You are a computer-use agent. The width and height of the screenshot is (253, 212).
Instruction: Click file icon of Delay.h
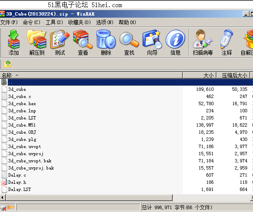[x=4, y=182]
